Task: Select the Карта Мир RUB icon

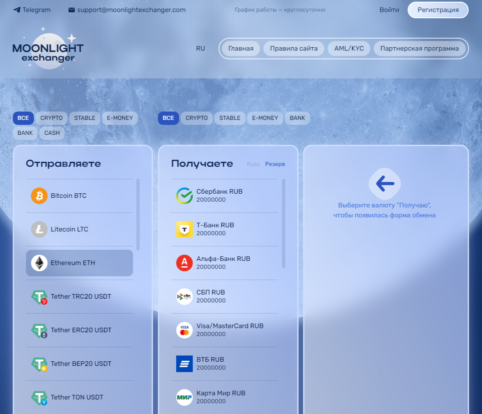Action: (x=184, y=397)
